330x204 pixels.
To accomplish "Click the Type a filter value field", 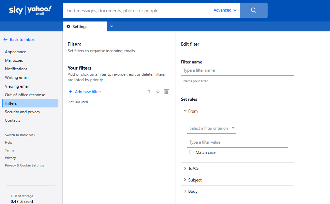I will (237, 142).
